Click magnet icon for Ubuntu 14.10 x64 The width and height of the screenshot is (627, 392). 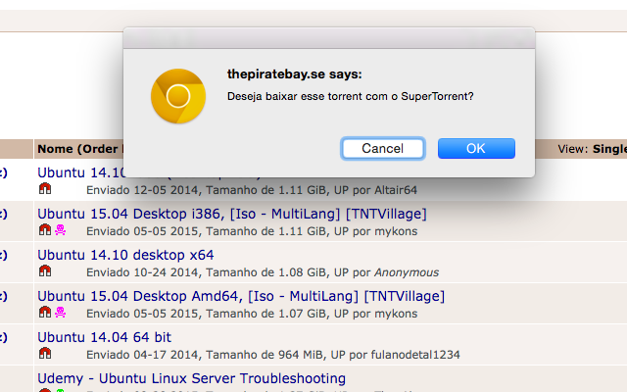[x=45, y=270]
